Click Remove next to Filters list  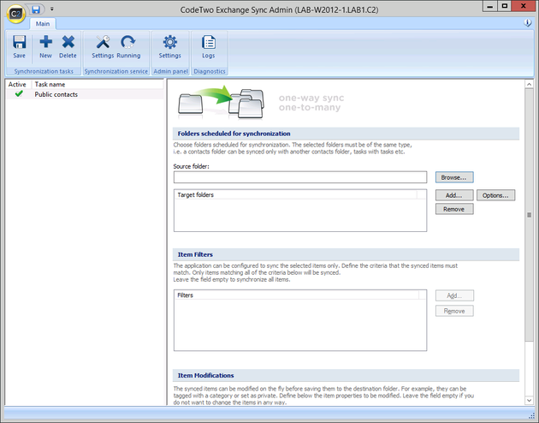pos(454,311)
